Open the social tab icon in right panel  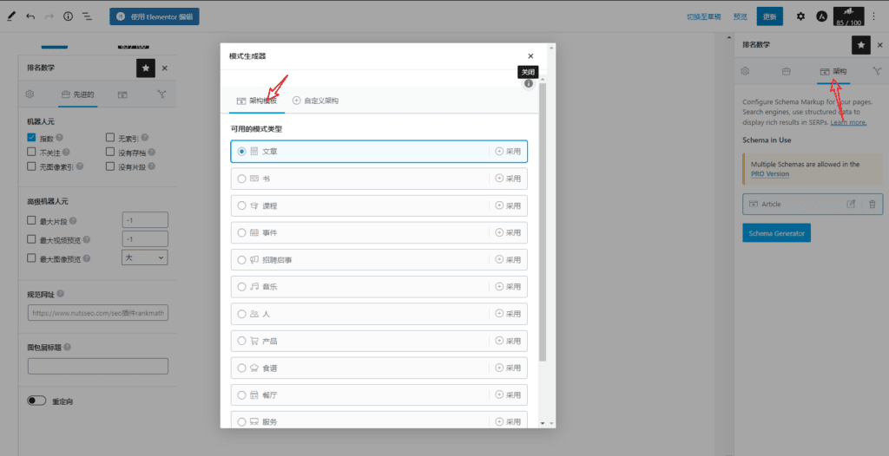[878, 71]
